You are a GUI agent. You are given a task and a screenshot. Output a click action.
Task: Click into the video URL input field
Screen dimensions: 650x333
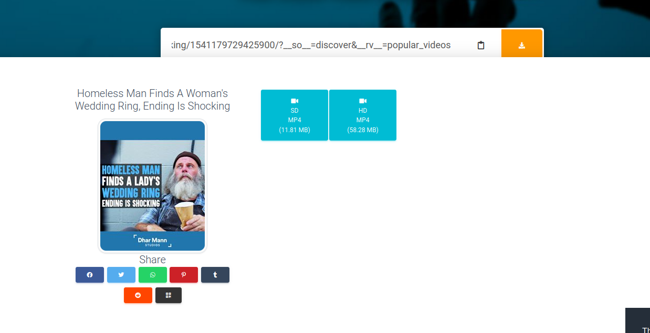point(315,45)
